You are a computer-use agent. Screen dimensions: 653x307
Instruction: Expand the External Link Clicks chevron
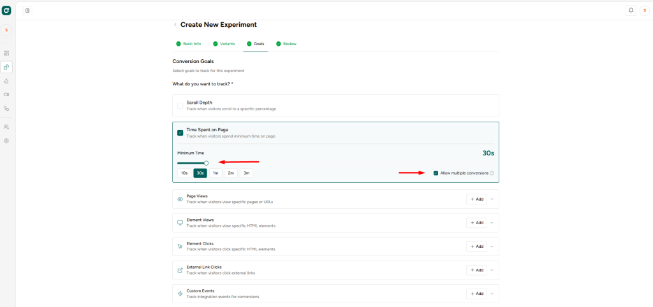(x=492, y=270)
